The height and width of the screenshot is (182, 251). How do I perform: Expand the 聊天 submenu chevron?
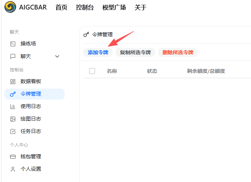(x=57, y=56)
